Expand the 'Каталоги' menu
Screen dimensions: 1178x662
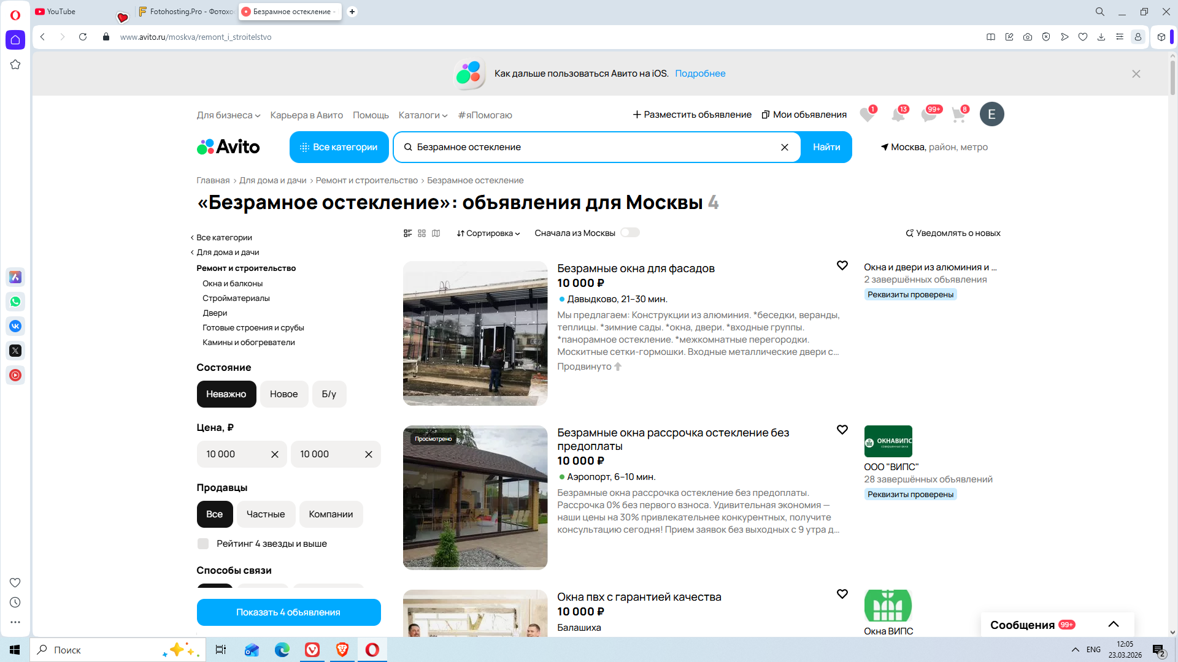coord(423,115)
